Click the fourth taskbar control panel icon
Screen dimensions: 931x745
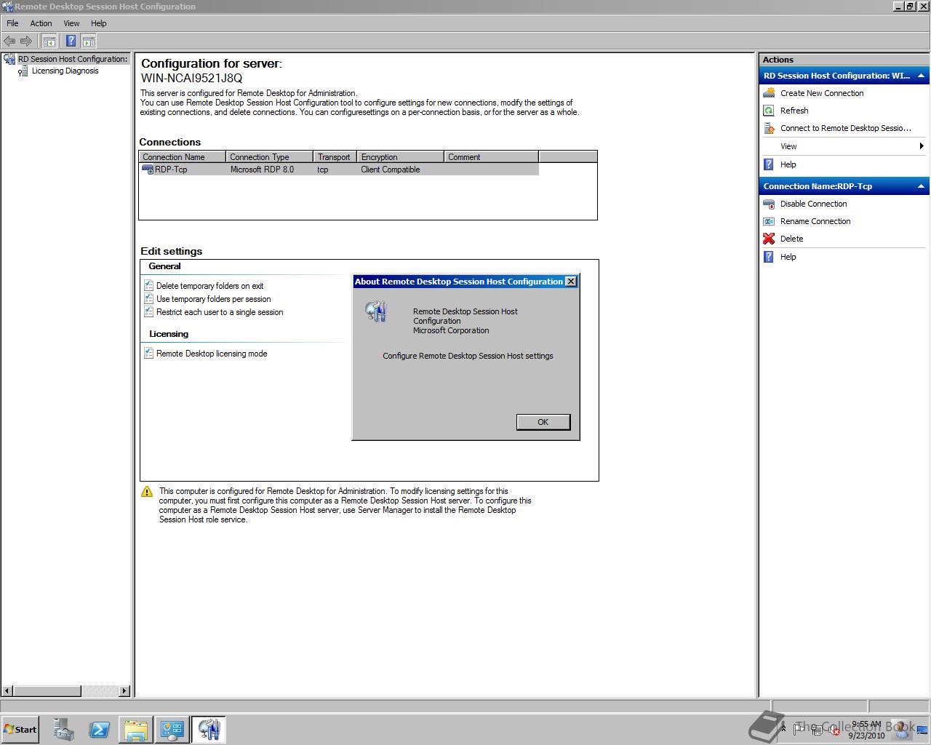[172, 730]
